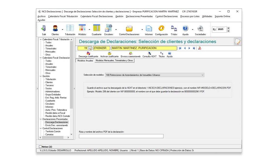Click the Tributación icon in main toolbar
Image resolution: width=278 pixels, height=161 pixels.
70,28
